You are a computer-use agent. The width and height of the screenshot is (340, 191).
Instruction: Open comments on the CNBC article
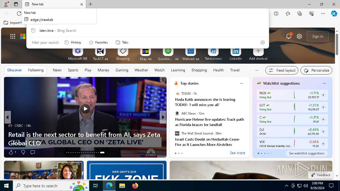[x=33, y=152]
